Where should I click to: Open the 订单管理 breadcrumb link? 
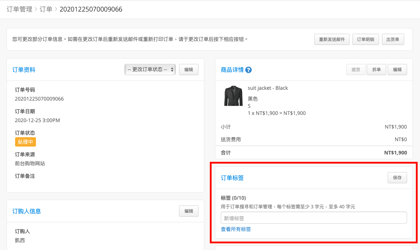point(19,9)
